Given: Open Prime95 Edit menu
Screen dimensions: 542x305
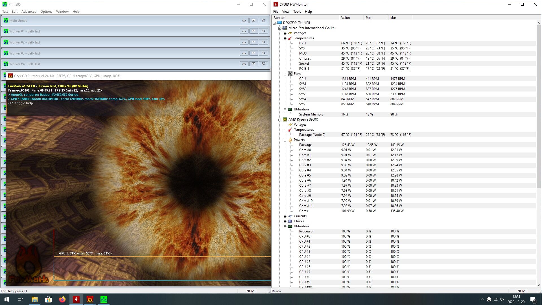Looking at the screenshot, I should tap(15, 12).
